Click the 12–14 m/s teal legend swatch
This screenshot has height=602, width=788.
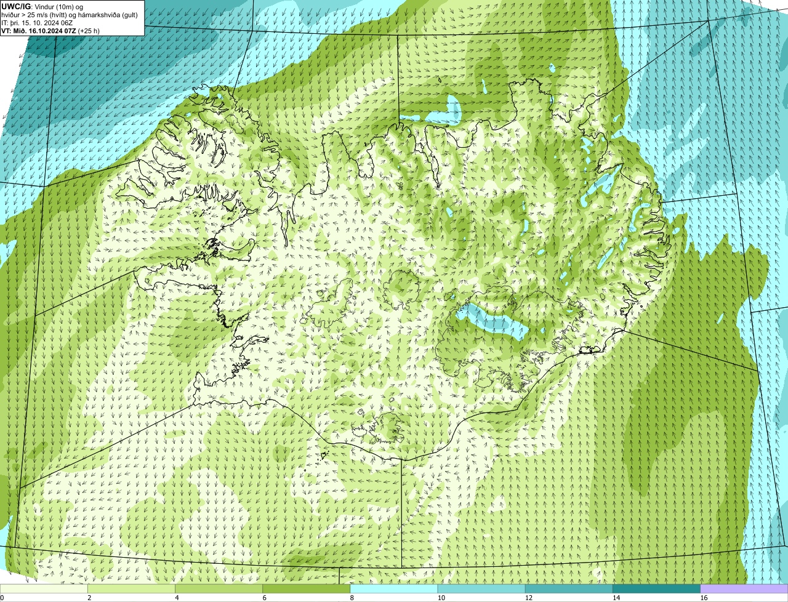pyautogui.click(x=569, y=588)
